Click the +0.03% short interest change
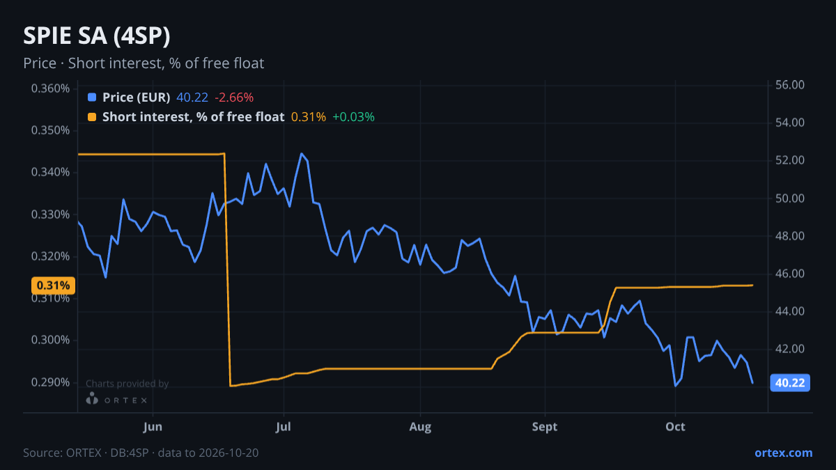The height and width of the screenshot is (470, 836). point(353,117)
